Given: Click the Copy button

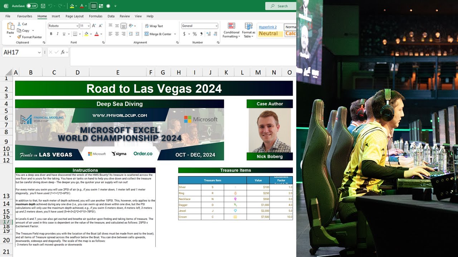Looking at the screenshot, I should (24, 30).
